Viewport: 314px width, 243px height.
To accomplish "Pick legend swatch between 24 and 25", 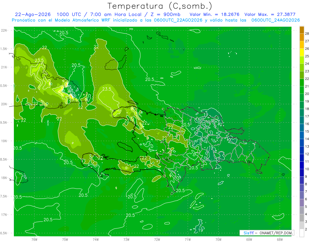I will click(302, 60).
